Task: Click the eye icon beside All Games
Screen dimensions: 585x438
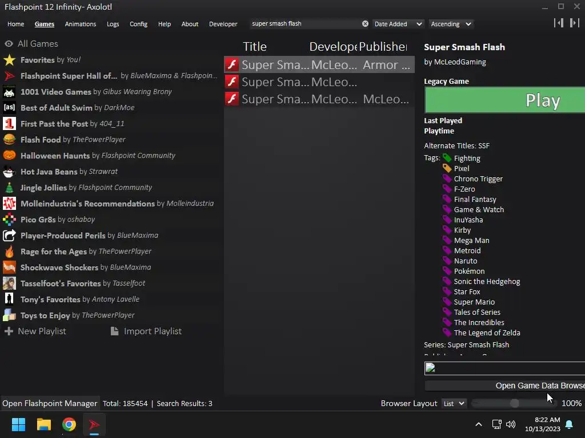Action: tap(9, 43)
